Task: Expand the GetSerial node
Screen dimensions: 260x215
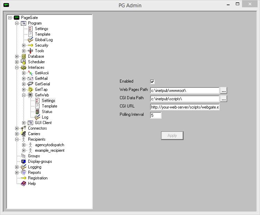Action: [24, 84]
